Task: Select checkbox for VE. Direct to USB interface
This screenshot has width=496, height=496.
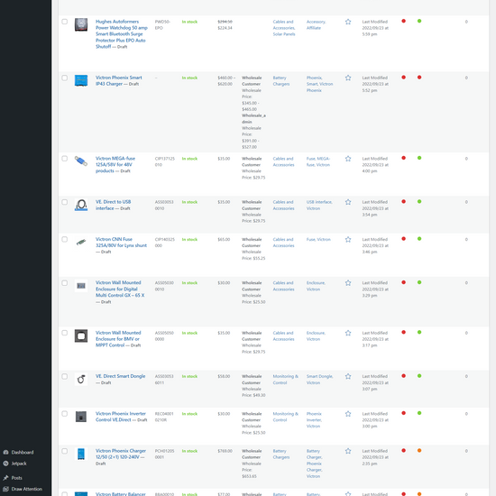Action: [x=65, y=202]
